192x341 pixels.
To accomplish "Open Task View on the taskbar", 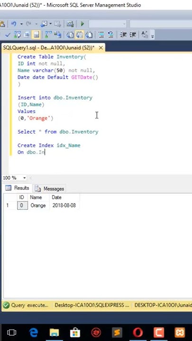I will pos(11,332).
